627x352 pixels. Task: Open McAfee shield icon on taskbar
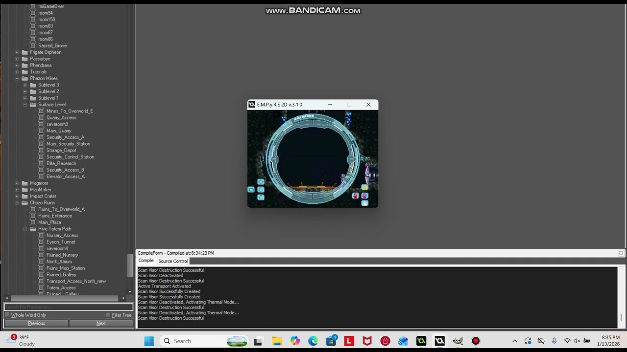pos(367,341)
